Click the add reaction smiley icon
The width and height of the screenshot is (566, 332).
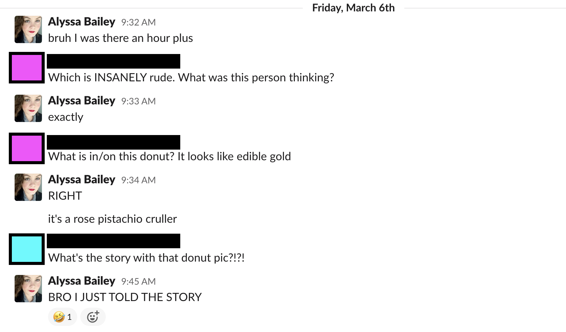point(93,317)
